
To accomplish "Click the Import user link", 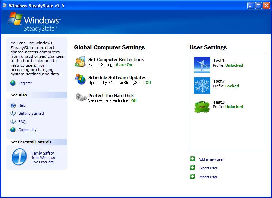I will [x=208, y=177].
